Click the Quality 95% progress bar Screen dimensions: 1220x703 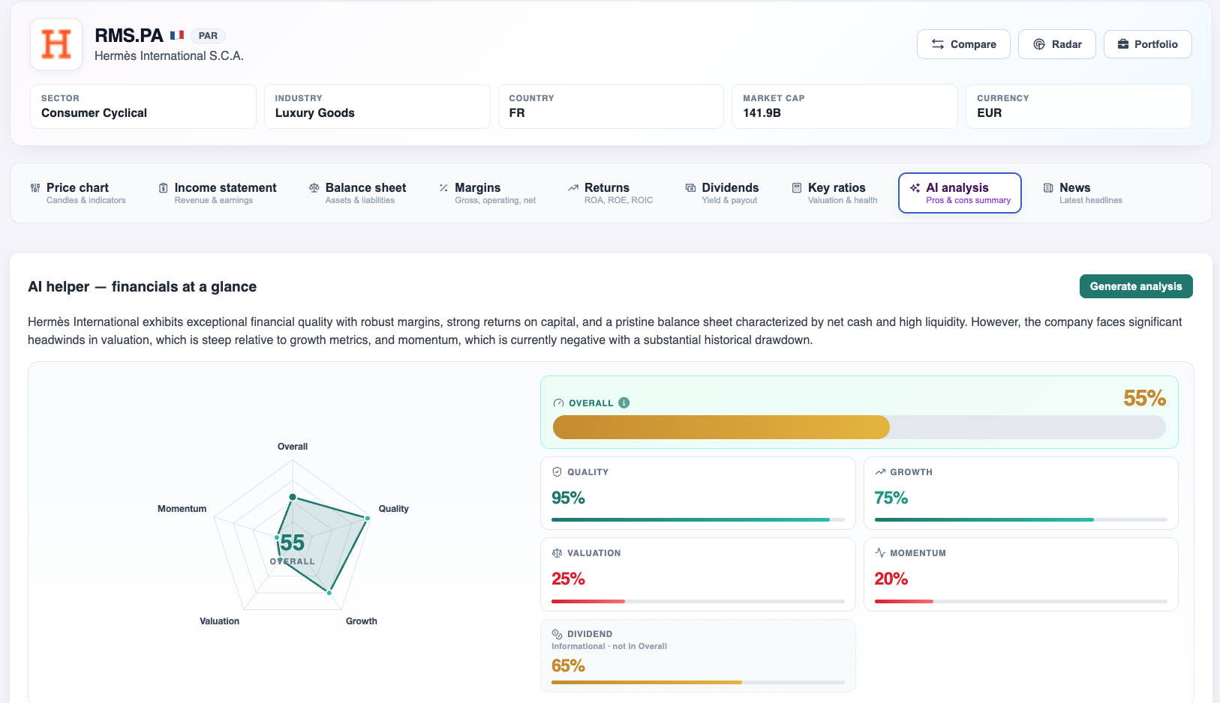(x=698, y=519)
